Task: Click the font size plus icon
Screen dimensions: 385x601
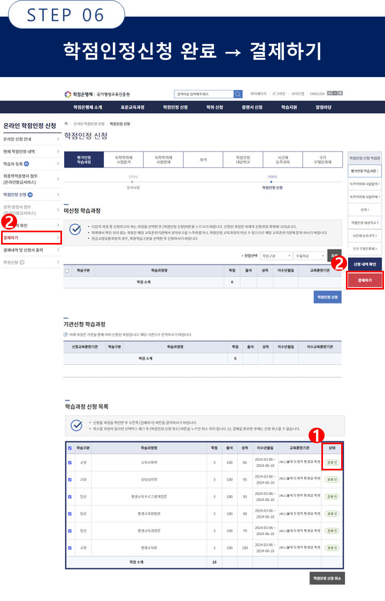Action: click(340, 93)
